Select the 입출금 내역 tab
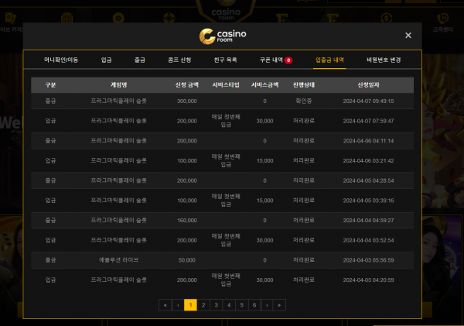 point(329,60)
